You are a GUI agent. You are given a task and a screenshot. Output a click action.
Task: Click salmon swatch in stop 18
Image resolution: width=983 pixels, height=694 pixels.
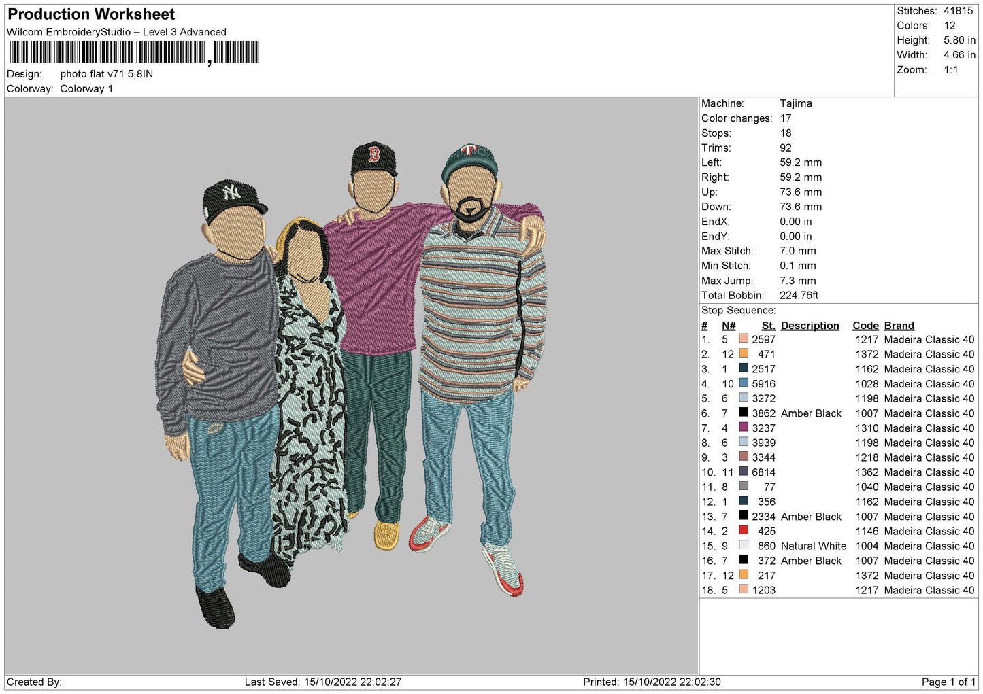click(744, 590)
